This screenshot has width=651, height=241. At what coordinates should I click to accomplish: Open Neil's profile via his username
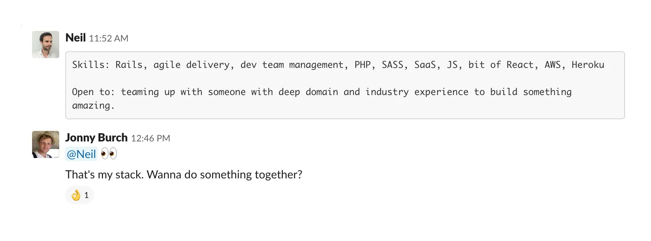click(75, 38)
